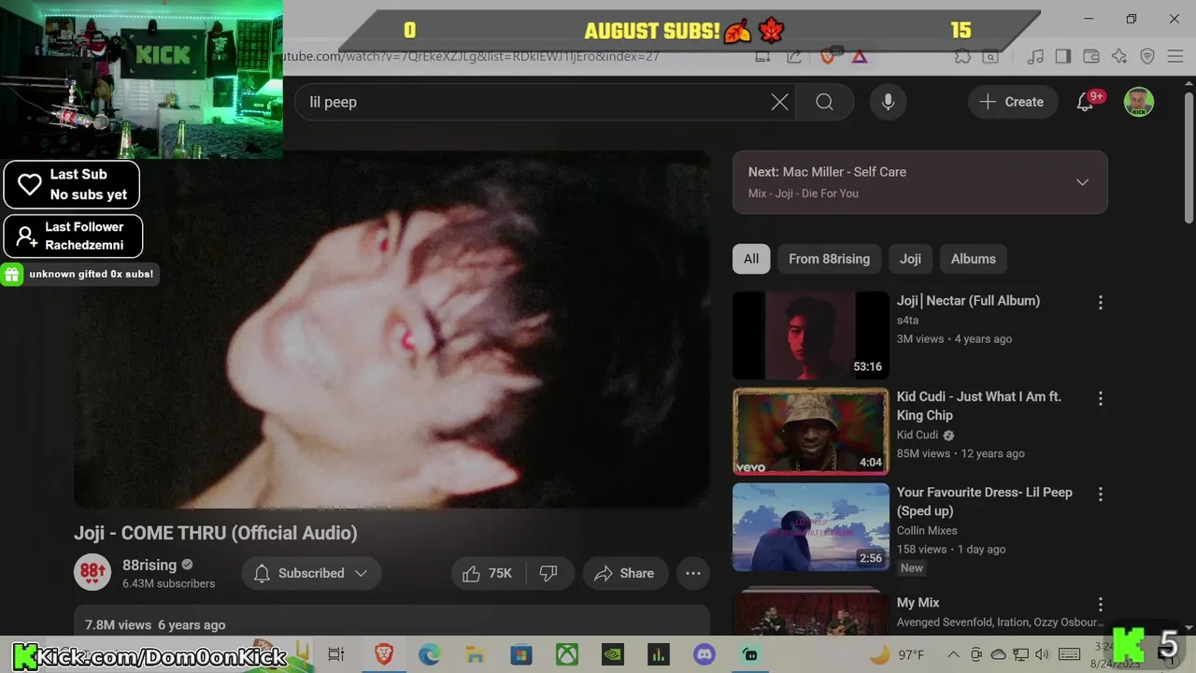The height and width of the screenshot is (673, 1196).
Task: Open the 88rising channel name link
Action: tap(149, 565)
